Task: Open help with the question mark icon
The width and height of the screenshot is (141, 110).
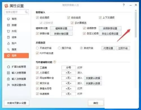Action: pyautogui.click(x=124, y=5)
